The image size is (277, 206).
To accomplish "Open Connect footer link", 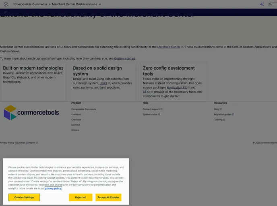I will 76,125.
